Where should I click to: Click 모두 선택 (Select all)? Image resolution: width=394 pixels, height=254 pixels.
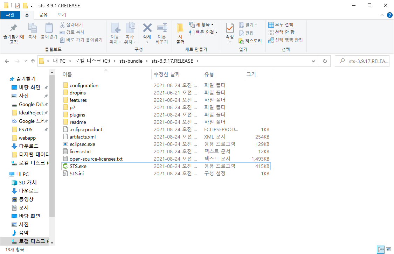point(281,24)
